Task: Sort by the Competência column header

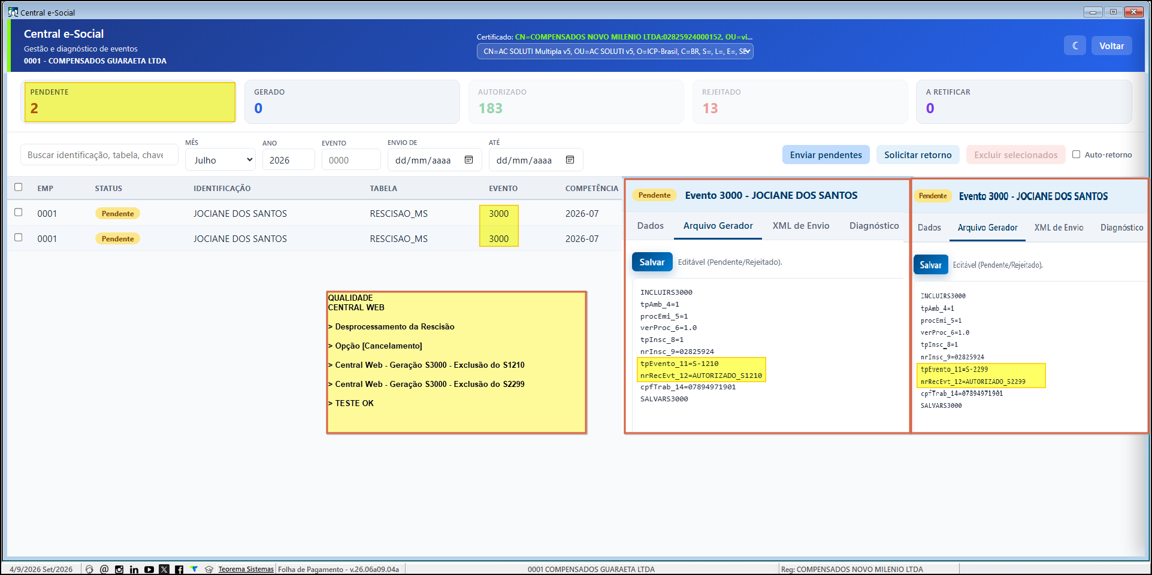Action: 591,188
